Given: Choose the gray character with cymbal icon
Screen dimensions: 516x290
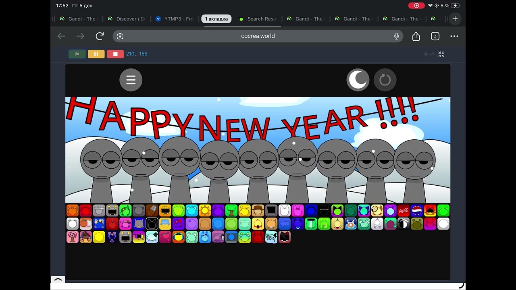Looking at the screenshot, I should [x=99, y=210].
